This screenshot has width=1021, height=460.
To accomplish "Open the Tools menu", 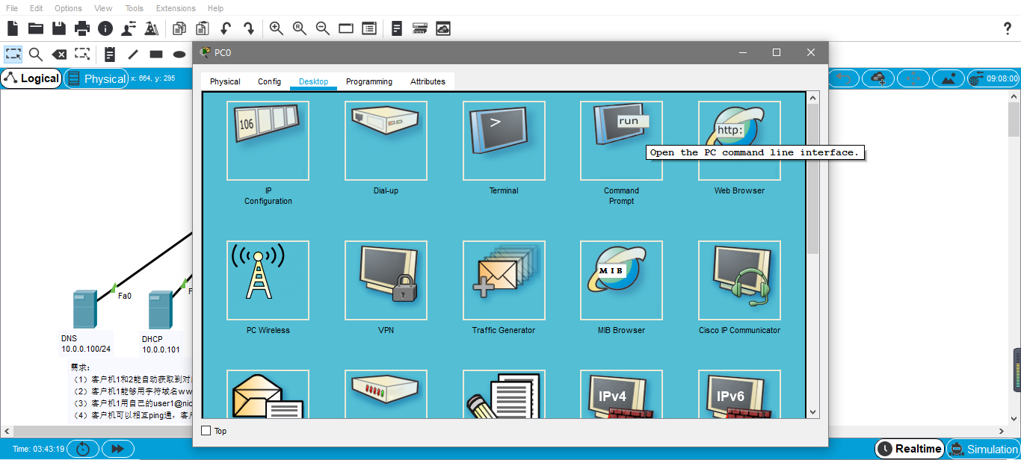I will coord(135,8).
